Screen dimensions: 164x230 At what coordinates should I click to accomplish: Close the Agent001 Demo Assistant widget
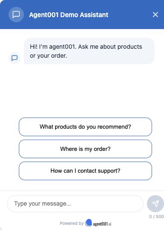click(155, 15)
